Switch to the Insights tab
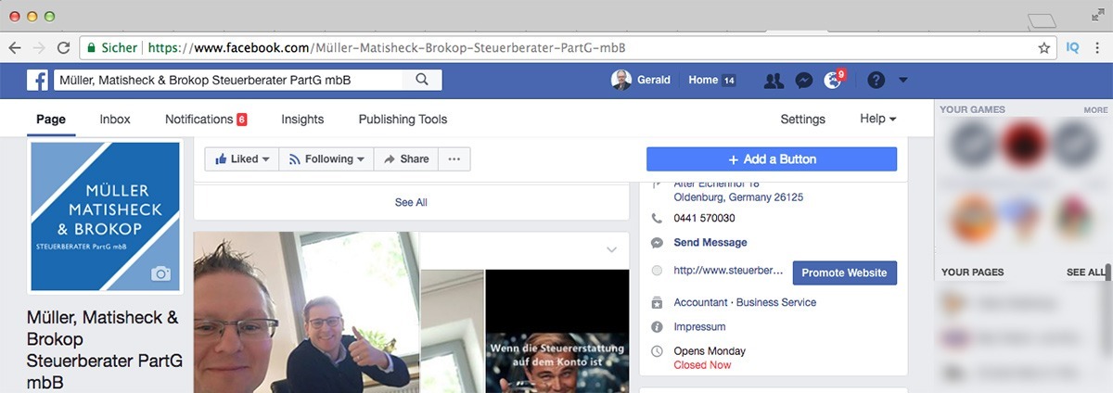Image resolution: width=1113 pixels, height=393 pixels. coord(302,119)
